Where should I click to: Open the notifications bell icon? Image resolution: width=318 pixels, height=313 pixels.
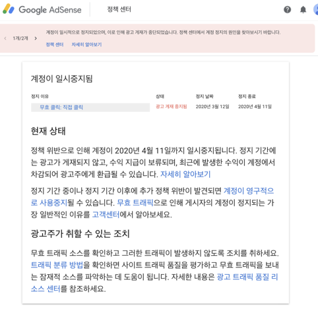pos(303,10)
